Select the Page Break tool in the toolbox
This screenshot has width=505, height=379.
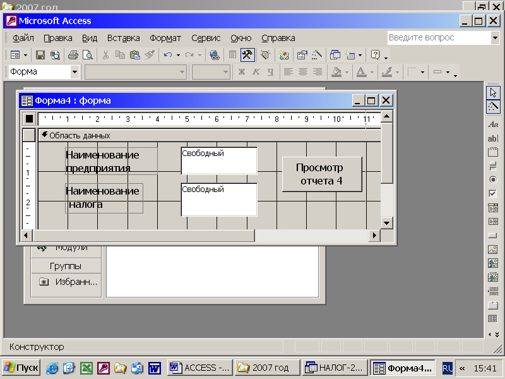493,291
